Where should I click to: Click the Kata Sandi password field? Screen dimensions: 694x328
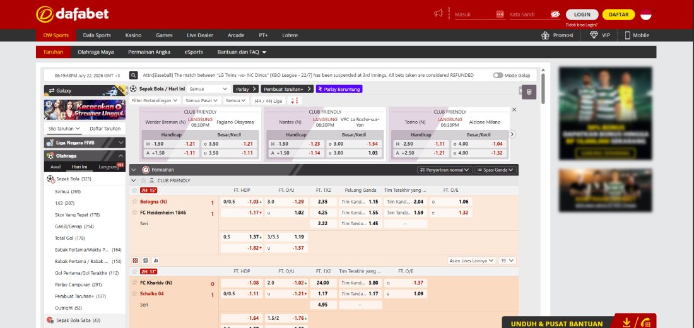tap(529, 15)
